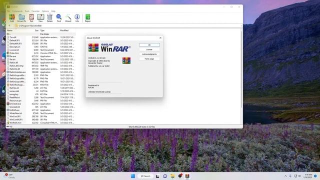The height and width of the screenshot is (180, 320).
Task: Click the WinRAR books icon in About dialog
Action: point(93,47)
